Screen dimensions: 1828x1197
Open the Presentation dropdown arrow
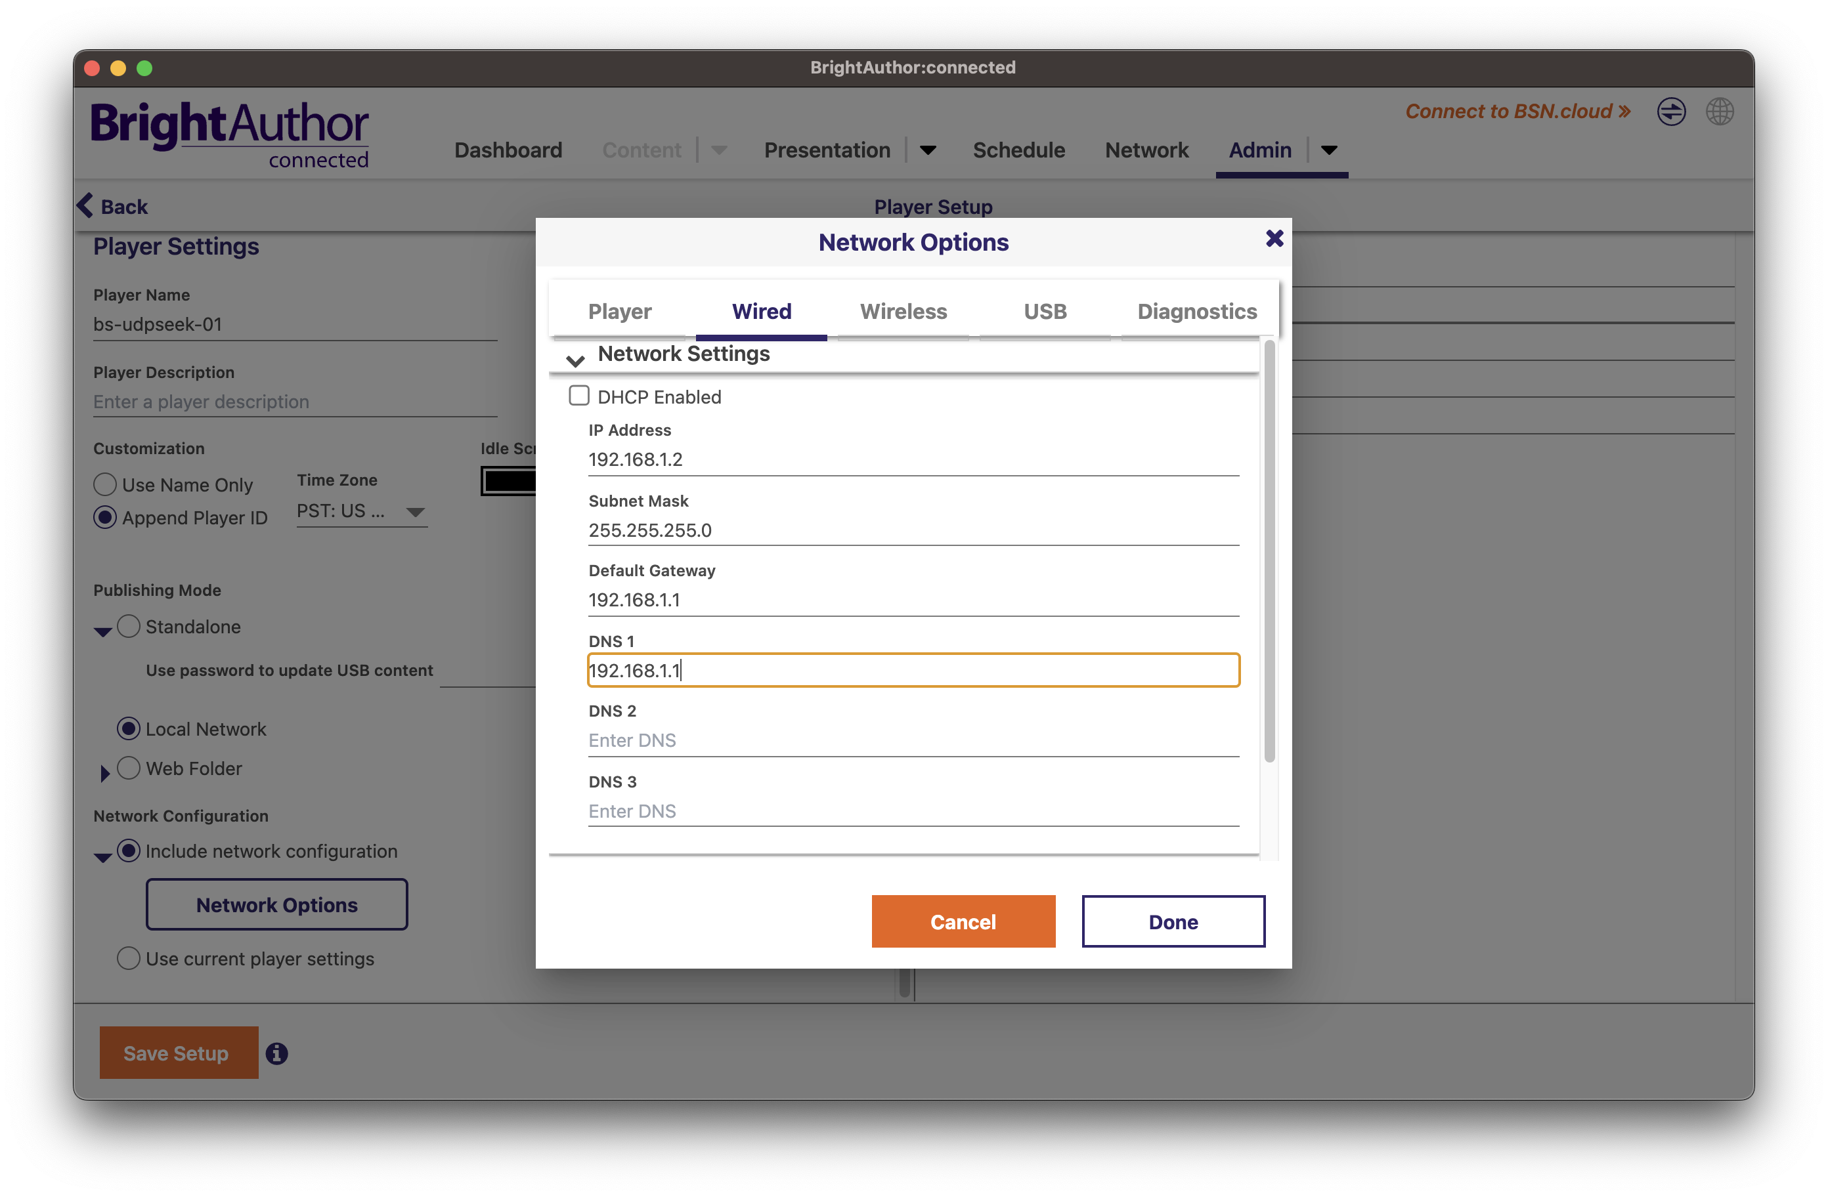(927, 150)
